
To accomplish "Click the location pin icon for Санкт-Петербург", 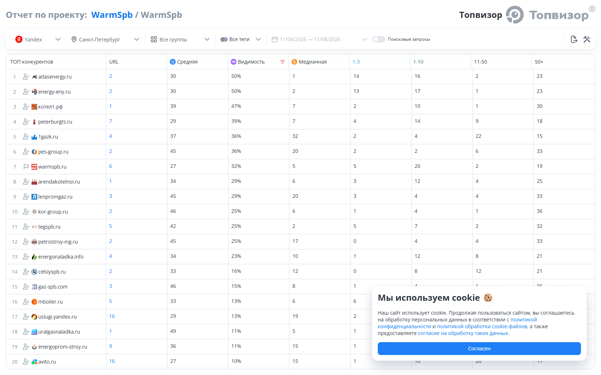I will click(74, 39).
